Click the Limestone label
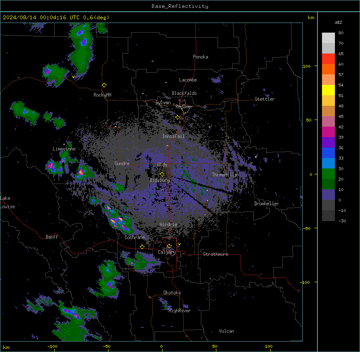360x352 pixels. [64, 149]
